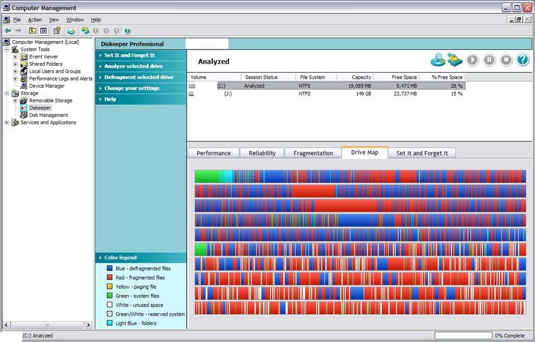
Task: Collapse the Color legend section
Action: pyautogui.click(x=141, y=257)
